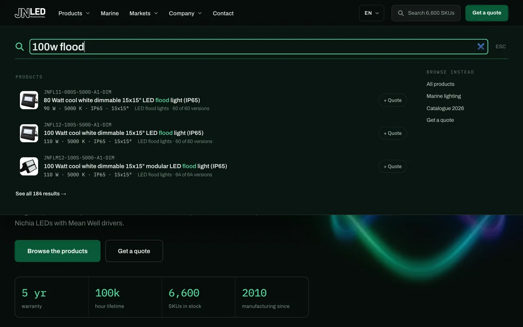Open Catalogue 2026
The image size is (523, 327).
pos(445,108)
